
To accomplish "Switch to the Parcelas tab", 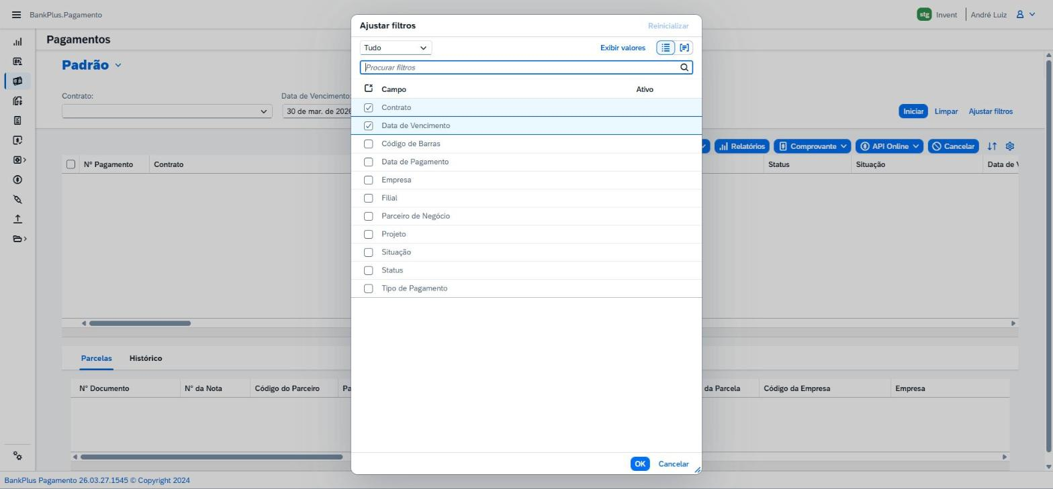I will (x=96, y=358).
